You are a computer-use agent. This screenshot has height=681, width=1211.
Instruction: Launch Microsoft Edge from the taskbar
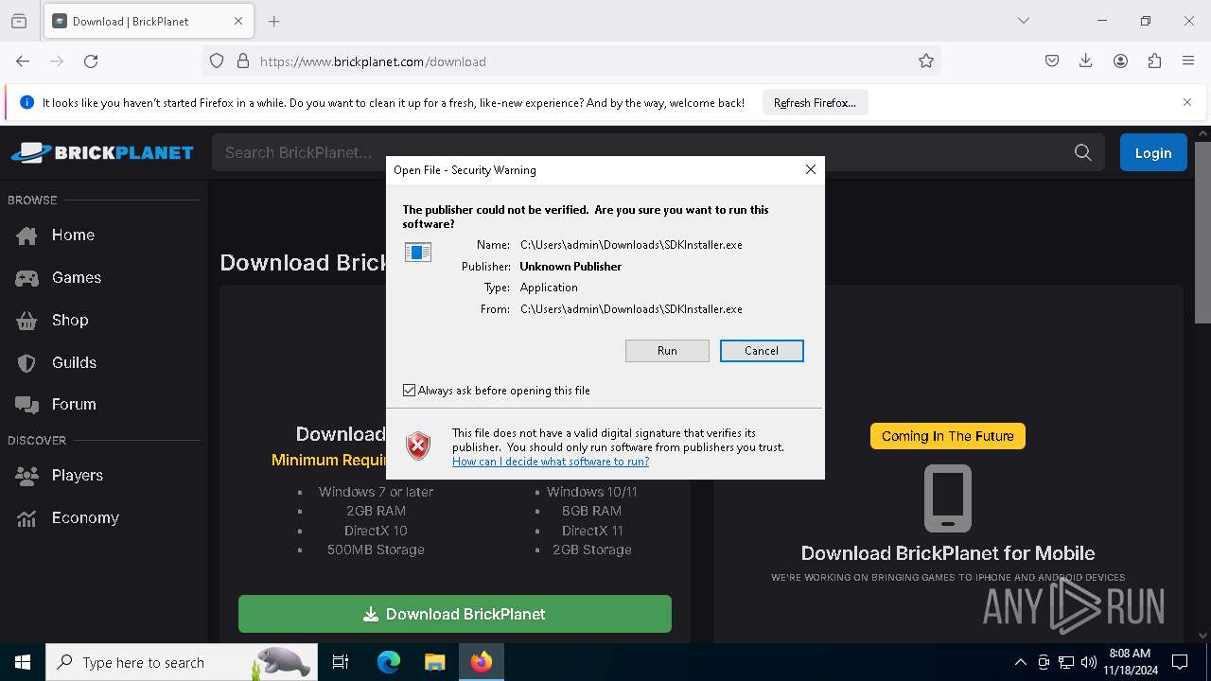pyautogui.click(x=389, y=662)
